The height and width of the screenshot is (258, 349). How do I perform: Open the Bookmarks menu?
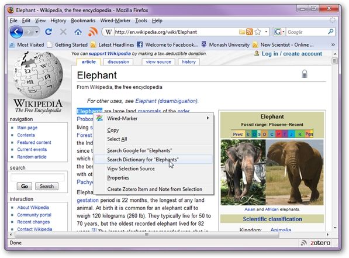[x=83, y=20]
